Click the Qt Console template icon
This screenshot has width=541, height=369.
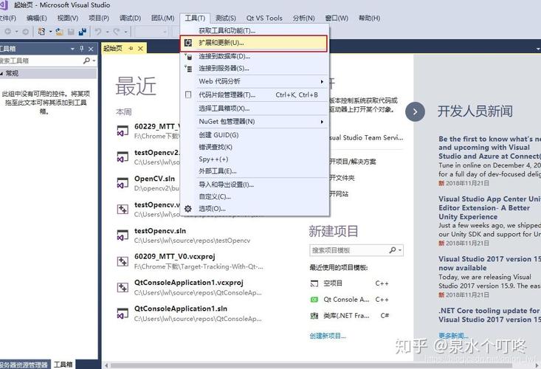(x=314, y=300)
